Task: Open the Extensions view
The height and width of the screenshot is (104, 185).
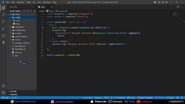Action: pos(3,36)
